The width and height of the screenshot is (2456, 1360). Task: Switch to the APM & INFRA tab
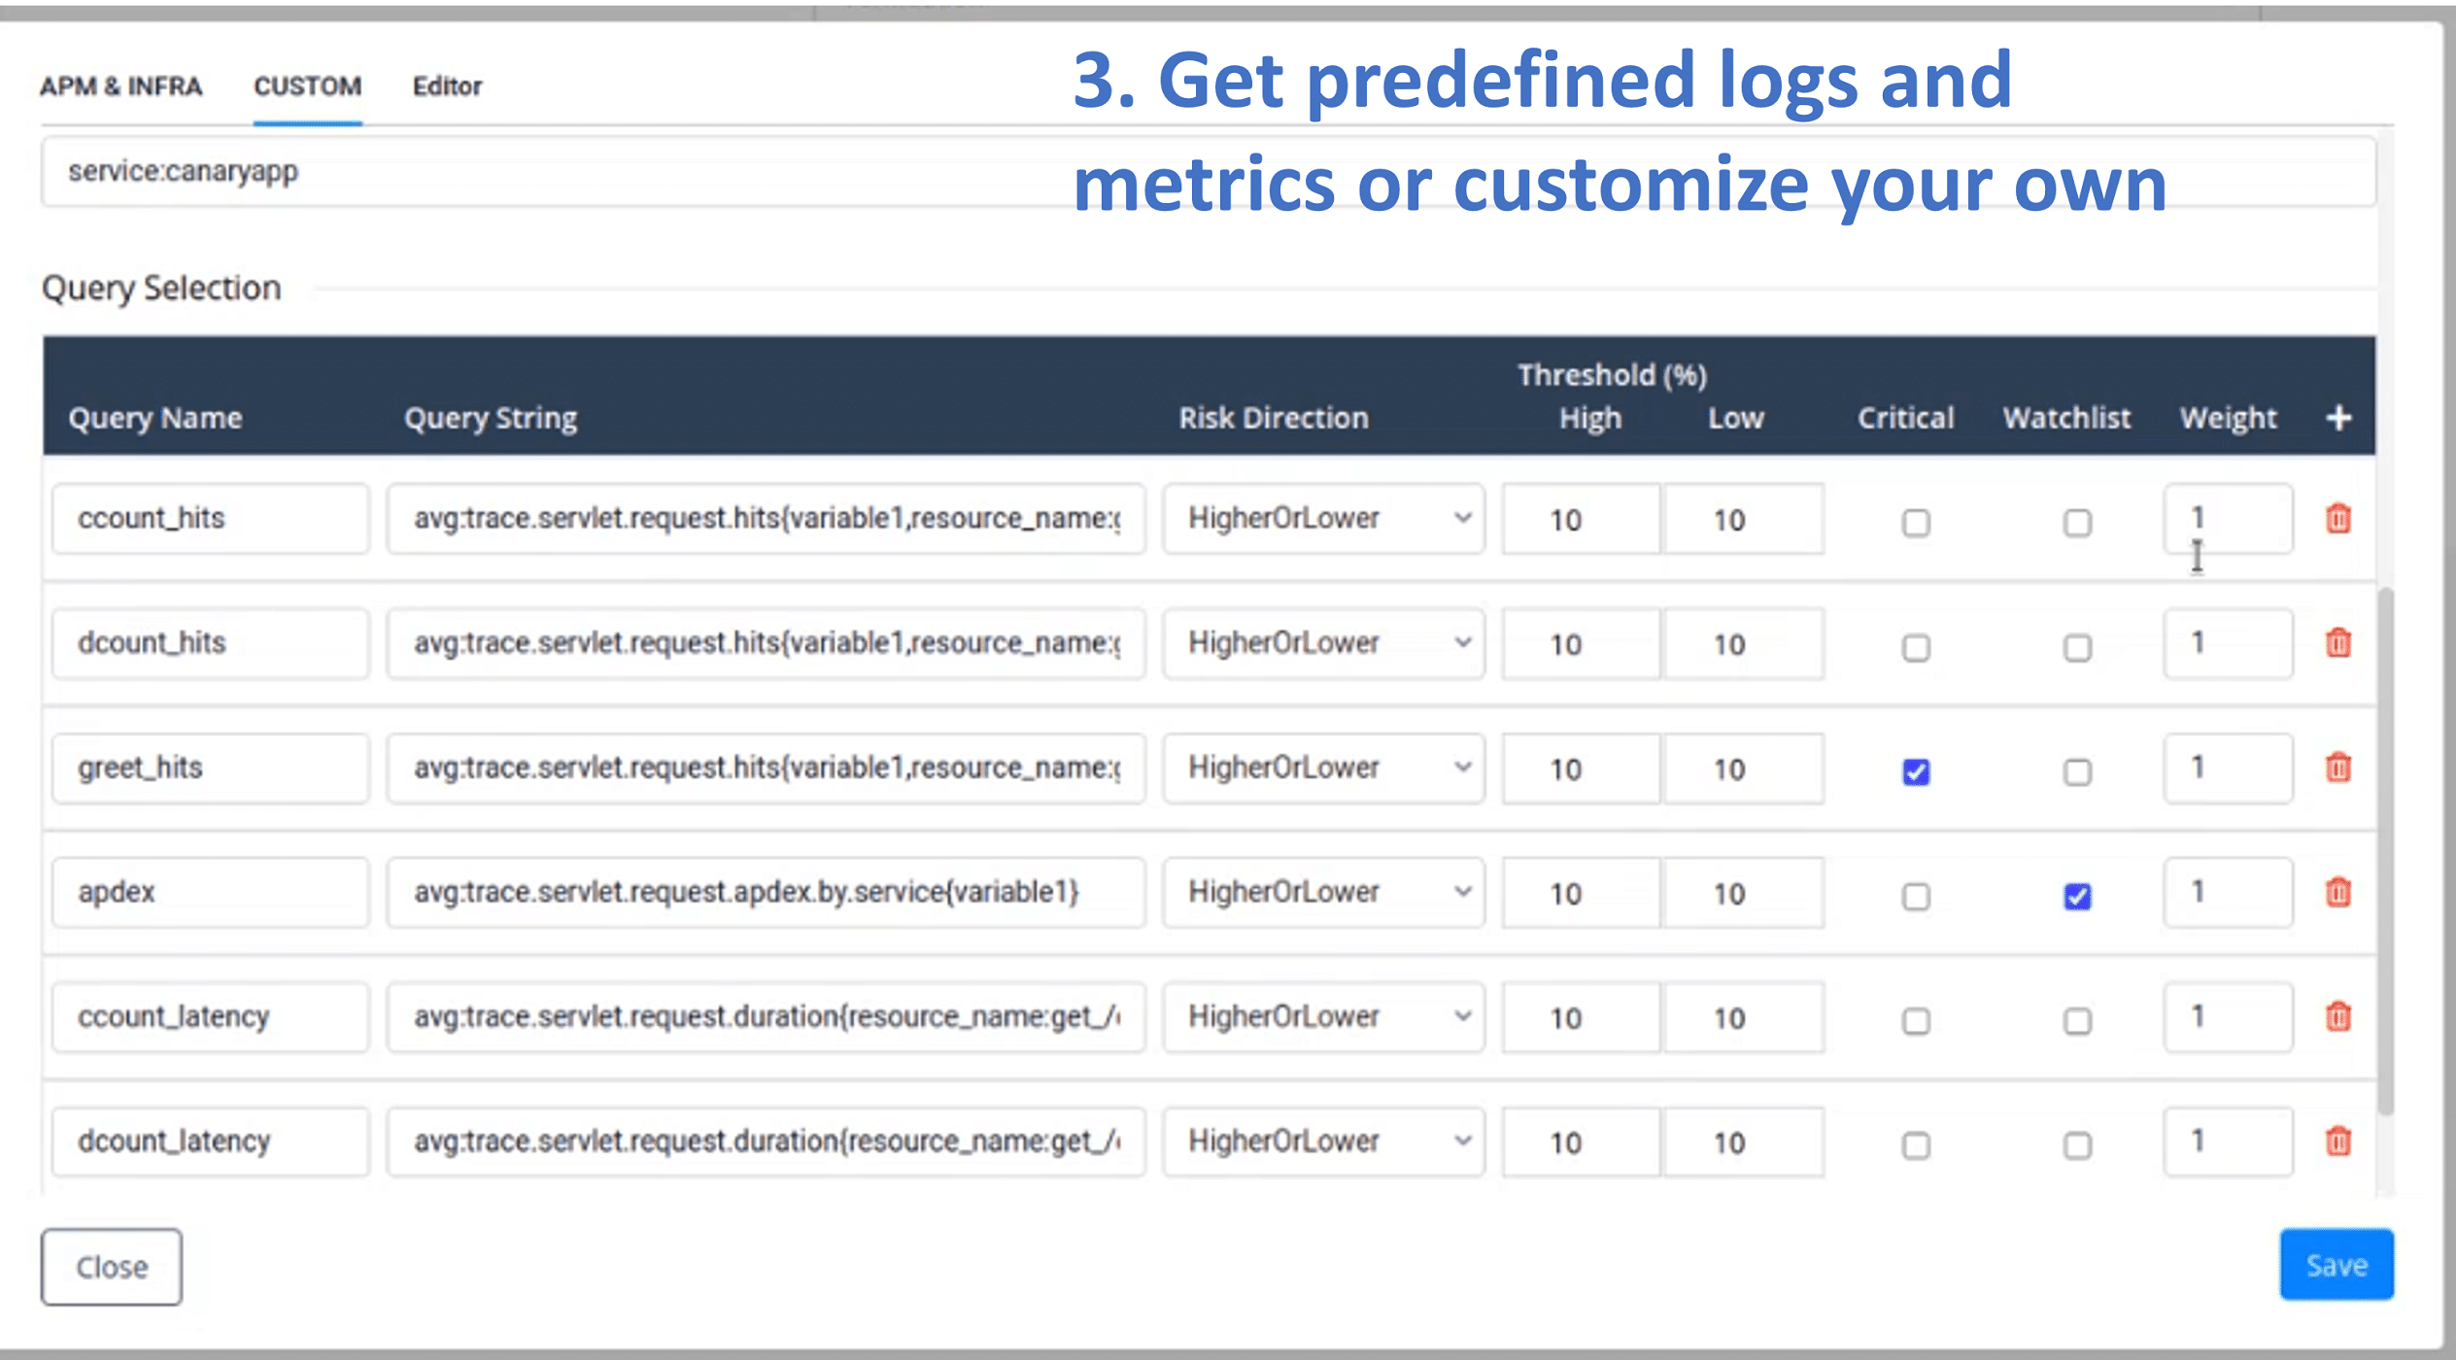click(120, 86)
